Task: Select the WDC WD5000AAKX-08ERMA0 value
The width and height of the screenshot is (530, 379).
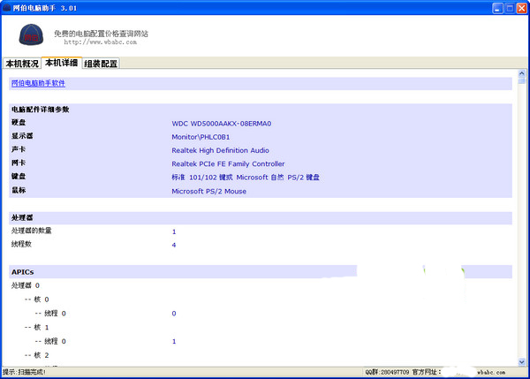Action: 222,124
